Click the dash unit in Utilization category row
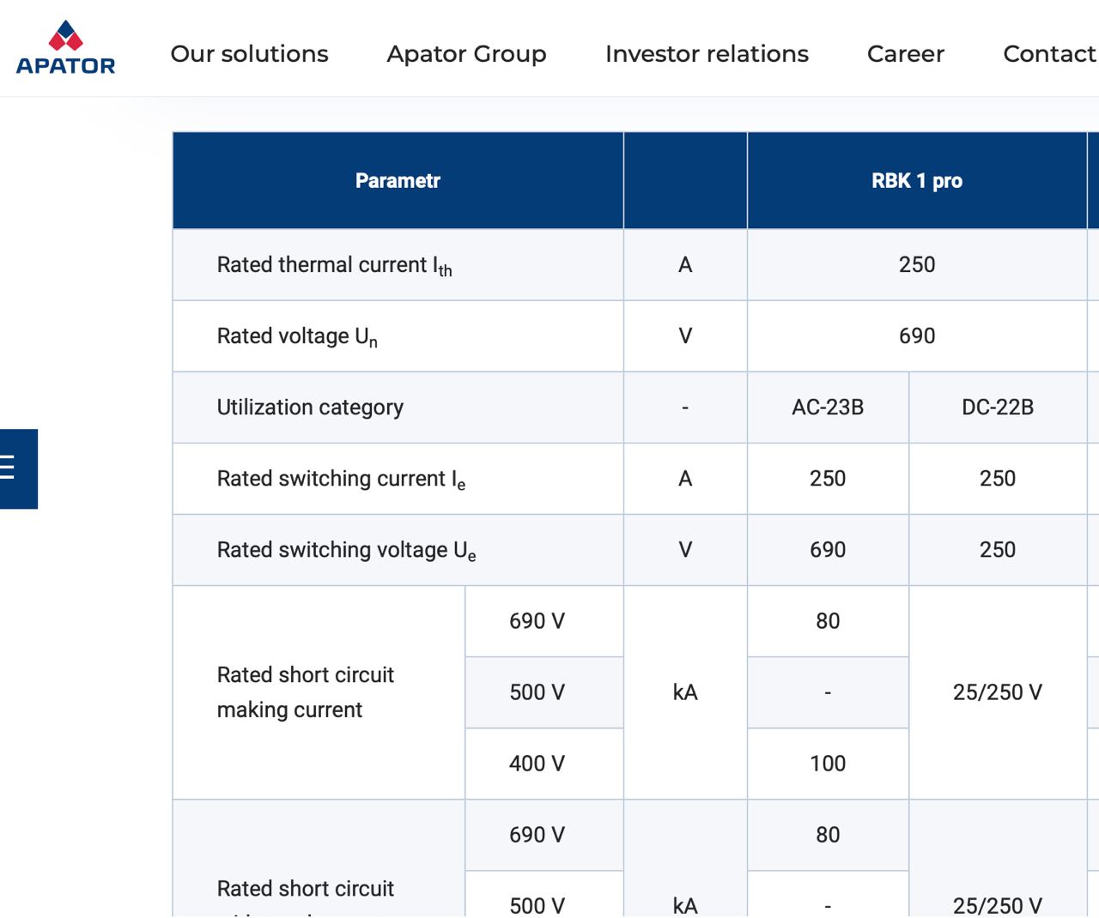 [x=685, y=408]
